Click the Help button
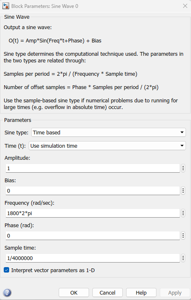Image resolution: width=191 pixels, height=300 pixels. 141,293
